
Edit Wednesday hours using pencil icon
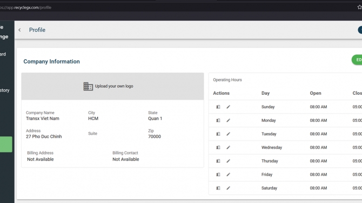(228, 148)
